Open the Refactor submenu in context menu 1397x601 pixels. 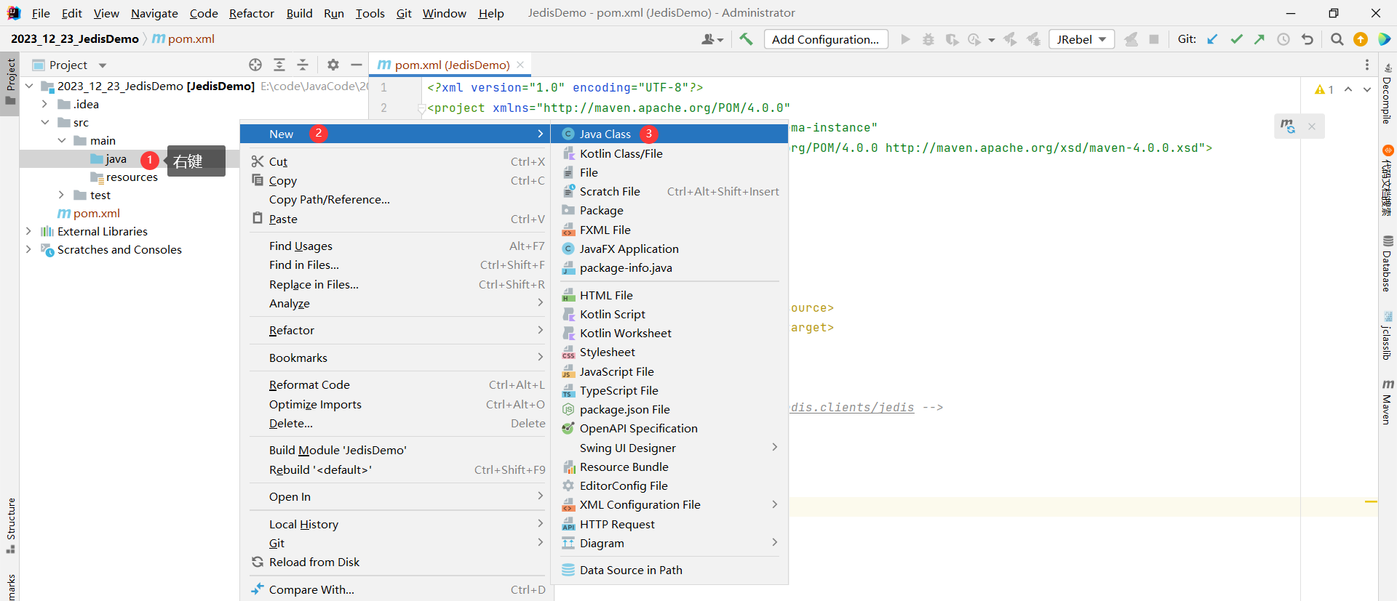[397, 330]
